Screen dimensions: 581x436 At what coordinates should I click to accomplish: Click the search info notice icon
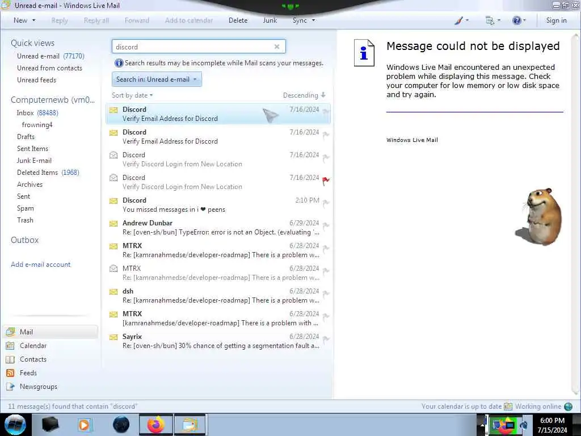pyautogui.click(x=119, y=63)
